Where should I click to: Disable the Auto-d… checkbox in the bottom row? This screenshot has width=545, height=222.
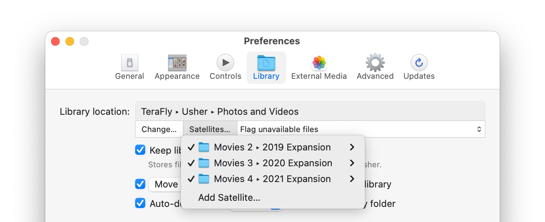pos(140,203)
